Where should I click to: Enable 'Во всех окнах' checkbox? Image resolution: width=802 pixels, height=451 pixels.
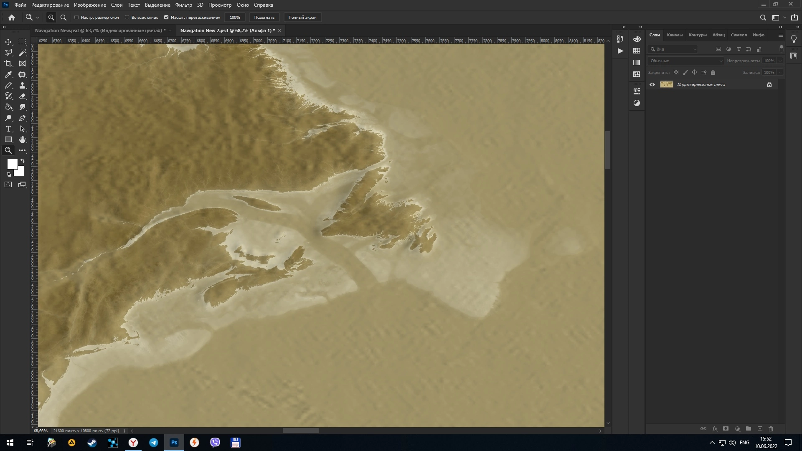tap(127, 18)
